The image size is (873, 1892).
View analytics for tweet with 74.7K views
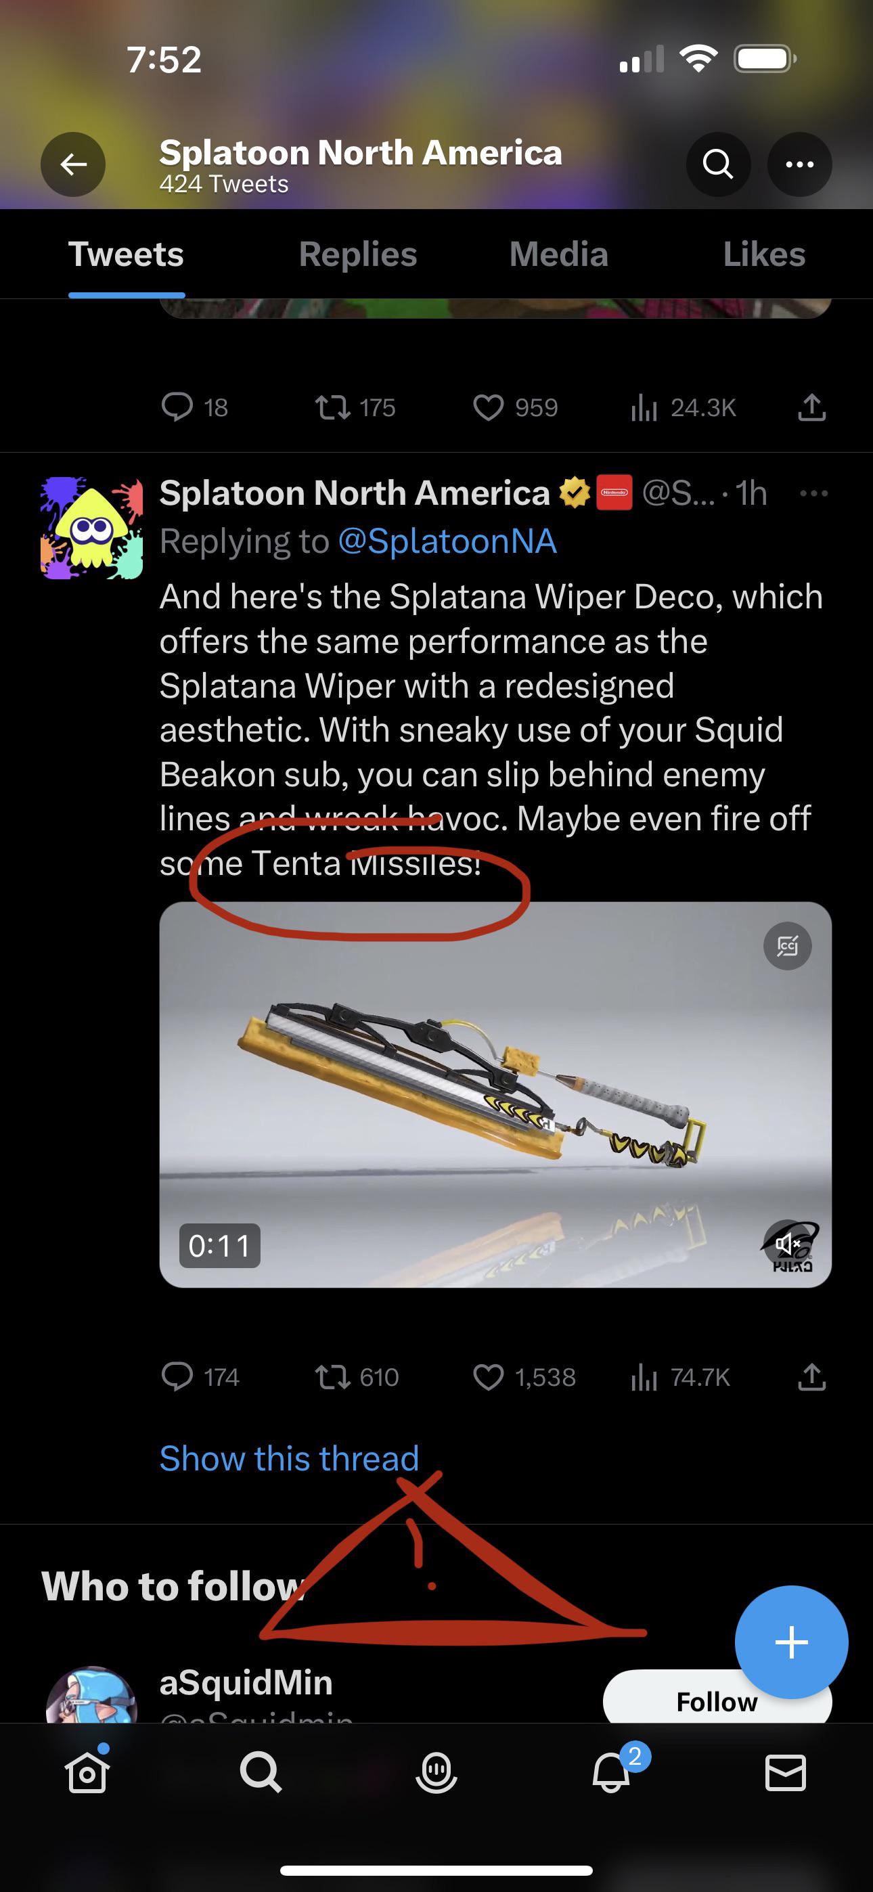point(644,1378)
